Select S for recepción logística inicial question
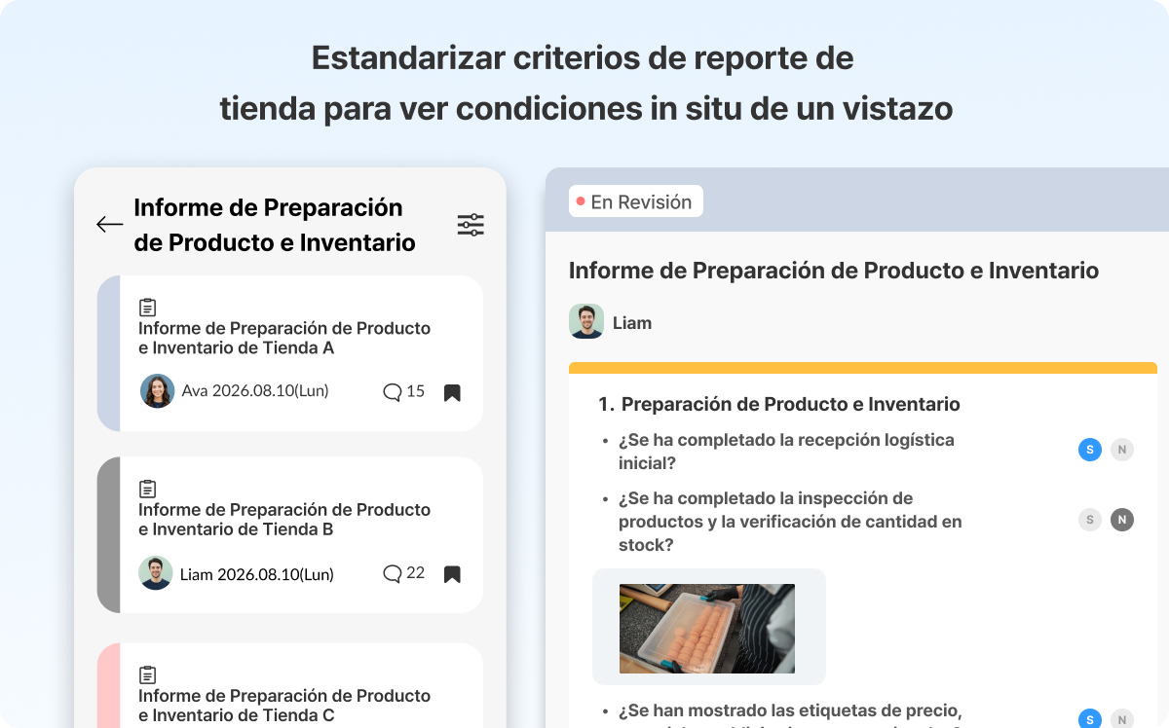 click(1090, 450)
